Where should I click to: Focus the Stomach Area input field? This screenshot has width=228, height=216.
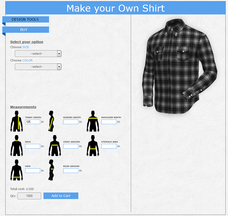coord(109,146)
